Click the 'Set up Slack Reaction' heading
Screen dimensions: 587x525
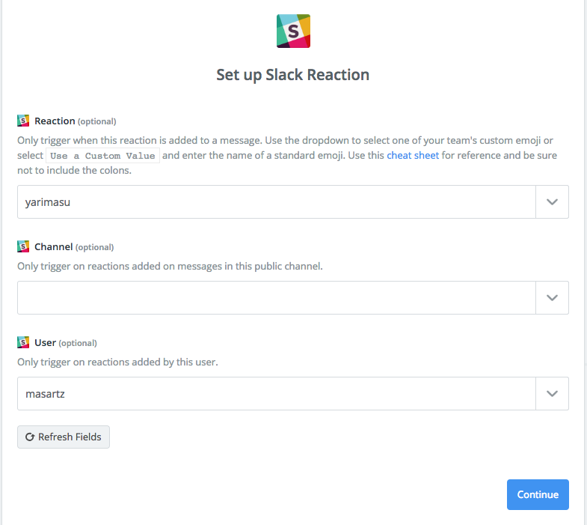point(292,75)
